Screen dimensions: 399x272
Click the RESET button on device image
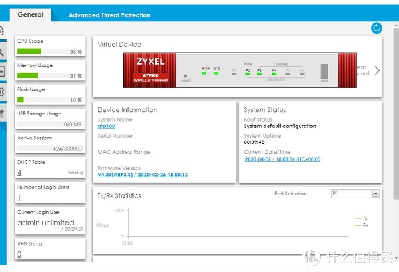(186, 76)
